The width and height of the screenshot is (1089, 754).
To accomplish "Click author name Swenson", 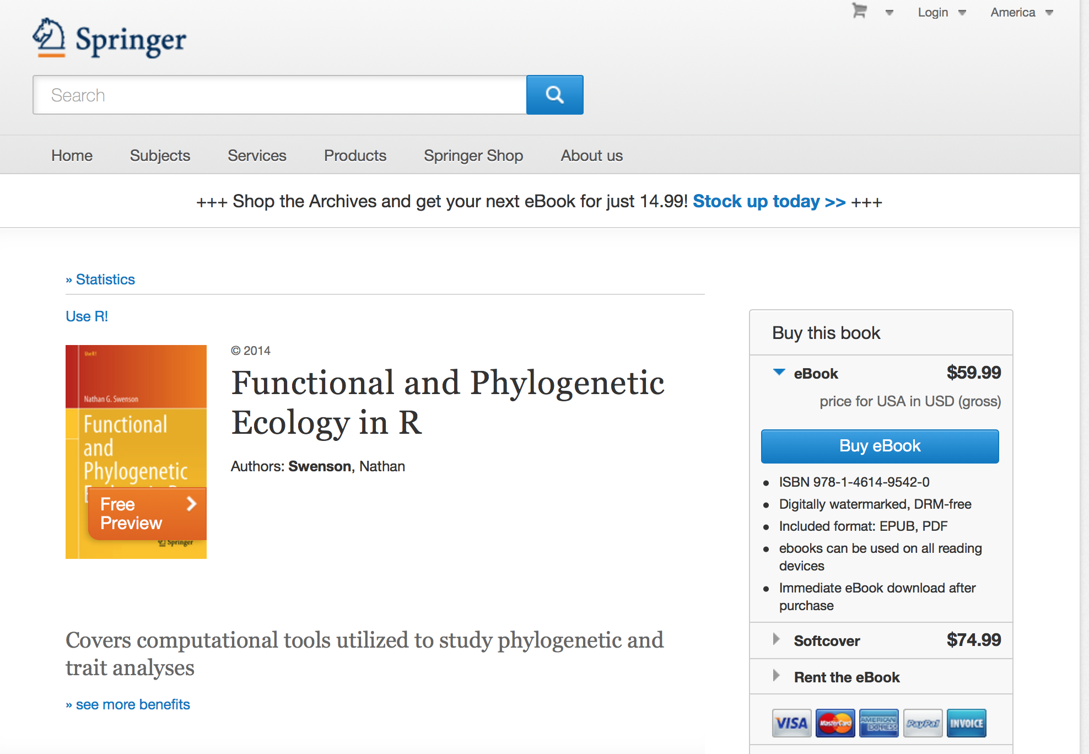I will pos(320,466).
